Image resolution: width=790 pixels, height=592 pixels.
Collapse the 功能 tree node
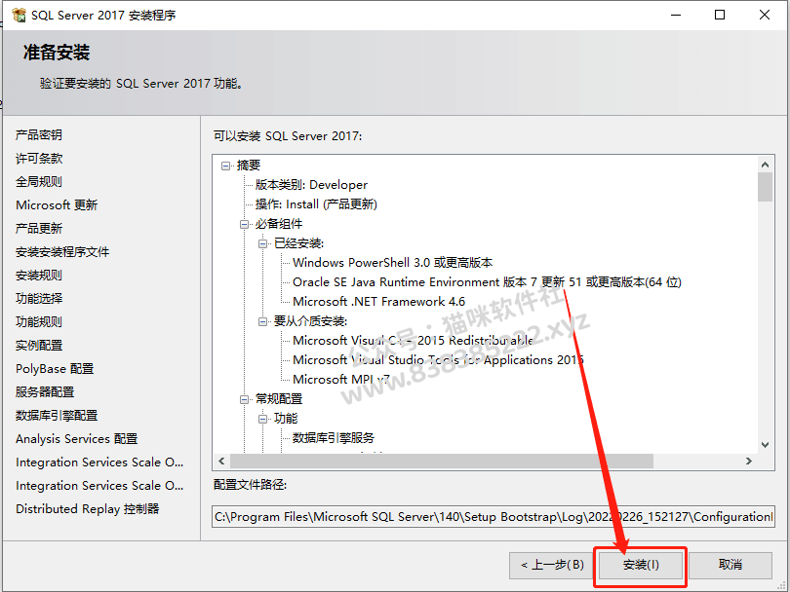(x=262, y=419)
